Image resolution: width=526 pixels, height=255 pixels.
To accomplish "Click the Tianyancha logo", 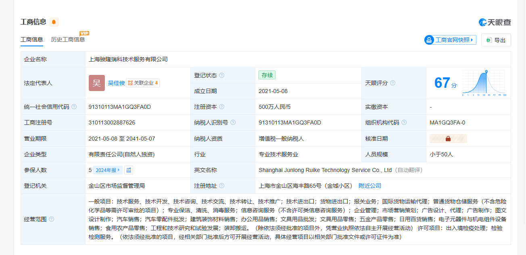I will tap(495, 22).
